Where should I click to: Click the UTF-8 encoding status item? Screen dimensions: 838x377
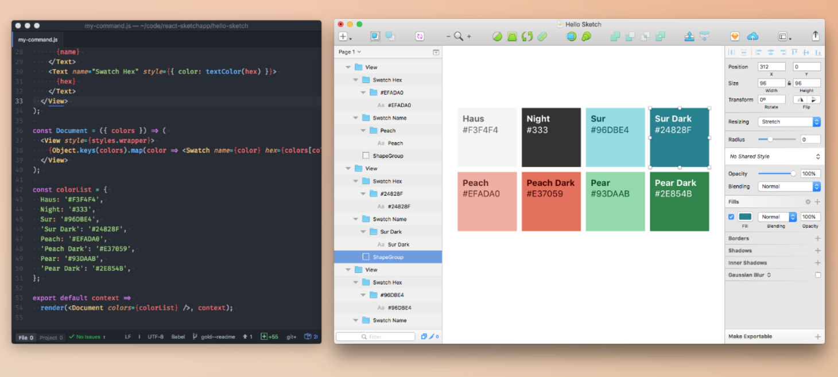point(156,337)
